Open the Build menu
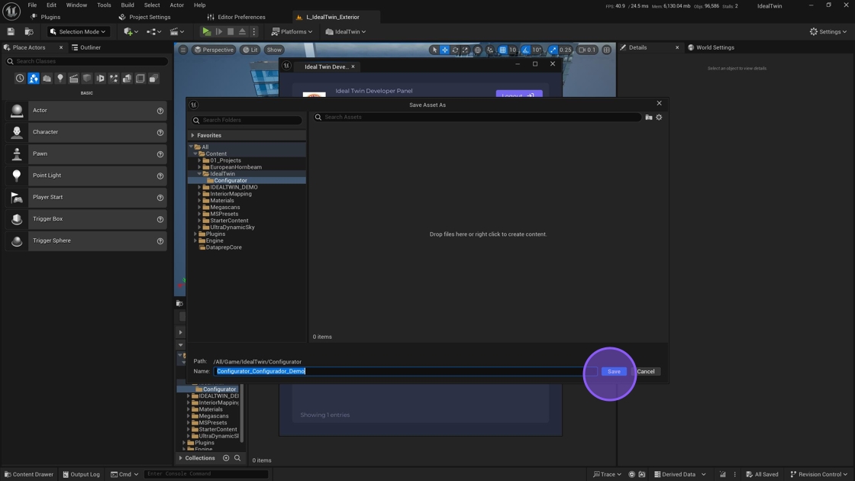Image resolution: width=855 pixels, height=481 pixels. point(127,5)
